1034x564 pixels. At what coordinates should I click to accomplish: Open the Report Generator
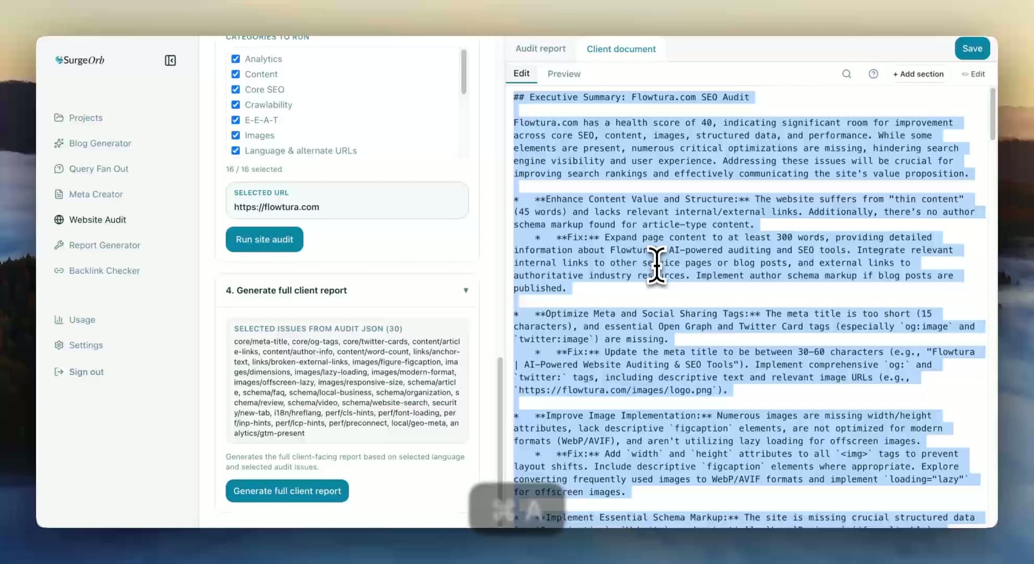point(103,245)
